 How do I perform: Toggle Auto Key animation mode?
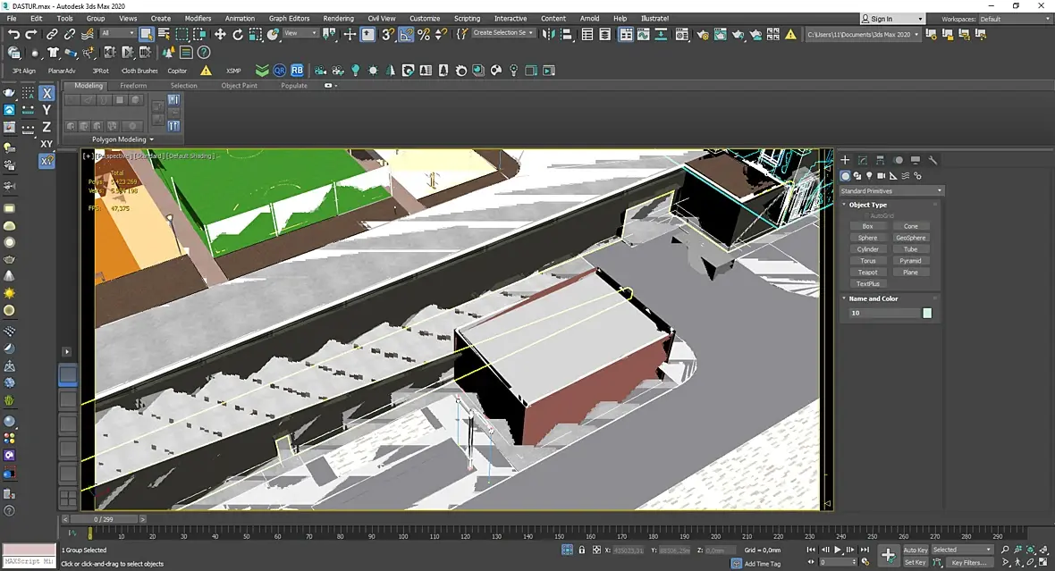(916, 550)
